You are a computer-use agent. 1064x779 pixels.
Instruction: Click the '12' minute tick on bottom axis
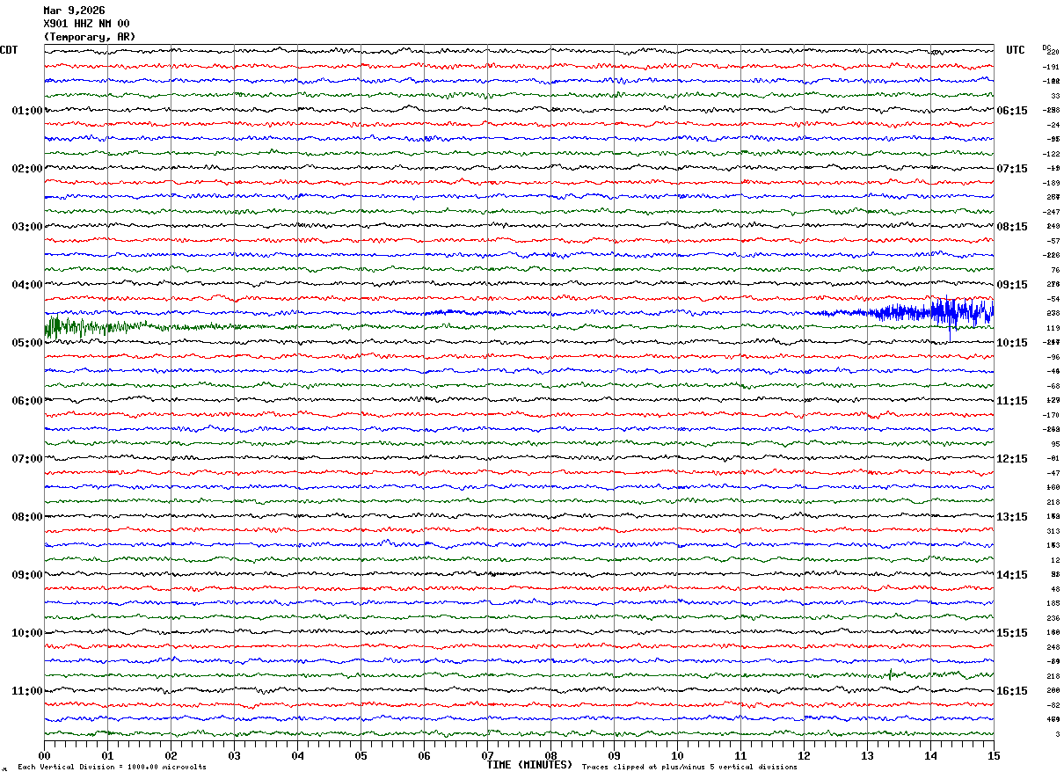pyautogui.click(x=804, y=755)
